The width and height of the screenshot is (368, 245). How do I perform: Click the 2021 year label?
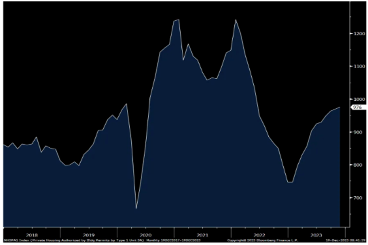point(202,235)
